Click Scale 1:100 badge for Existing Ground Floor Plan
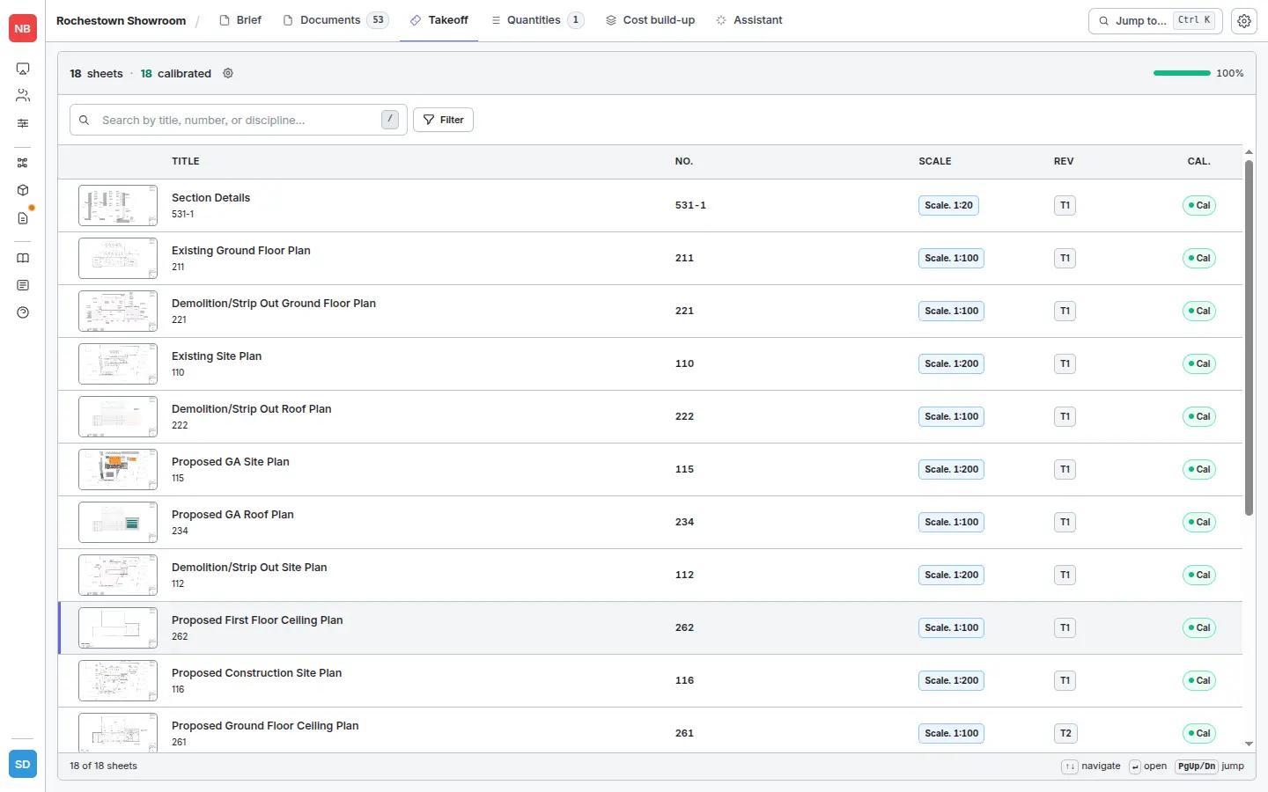The width and height of the screenshot is (1268, 792). (x=951, y=258)
